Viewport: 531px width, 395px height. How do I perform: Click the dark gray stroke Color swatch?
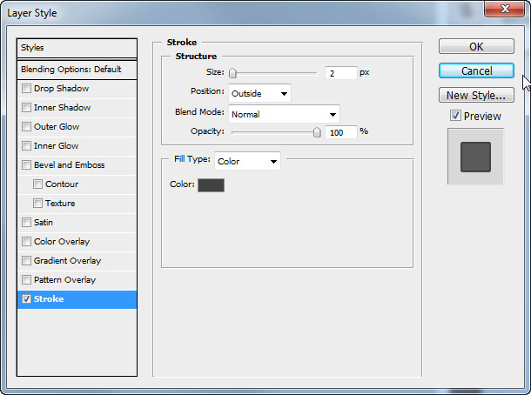click(211, 184)
